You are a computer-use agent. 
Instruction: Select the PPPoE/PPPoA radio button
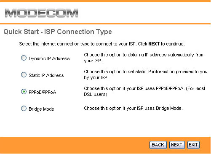pos(24,92)
